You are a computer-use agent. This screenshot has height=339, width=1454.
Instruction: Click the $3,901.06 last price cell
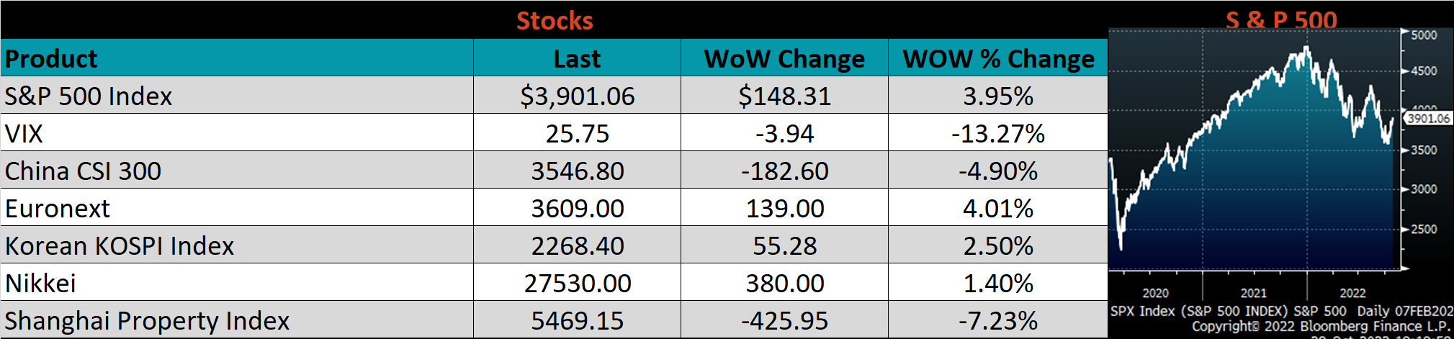tap(577, 96)
